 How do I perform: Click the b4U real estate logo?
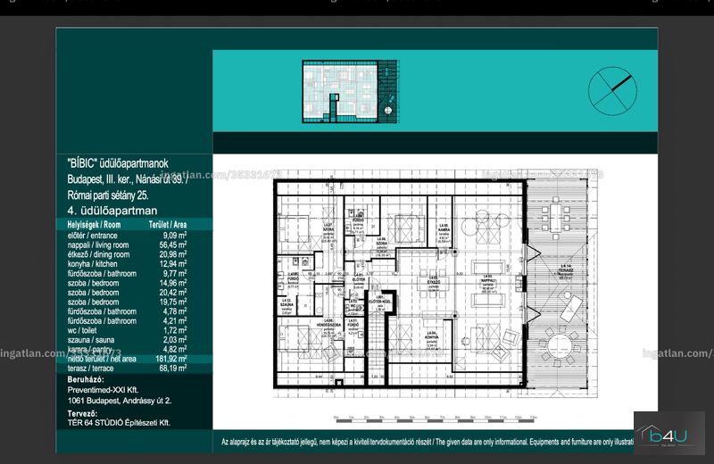click(668, 433)
